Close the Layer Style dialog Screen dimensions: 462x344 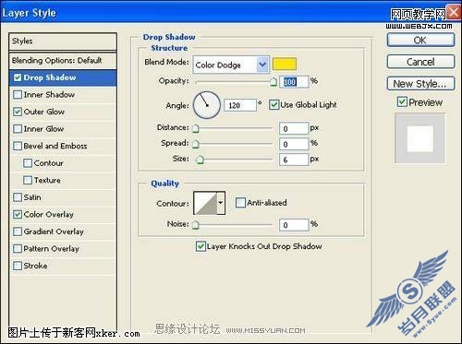(x=454, y=13)
